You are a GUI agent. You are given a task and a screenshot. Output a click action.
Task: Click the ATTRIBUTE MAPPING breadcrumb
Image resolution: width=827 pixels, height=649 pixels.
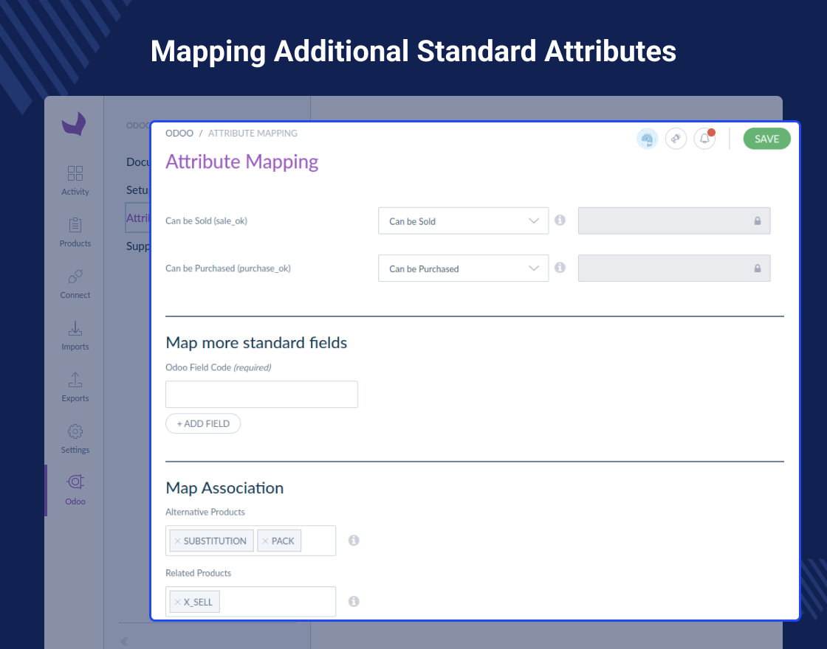point(253,133)
